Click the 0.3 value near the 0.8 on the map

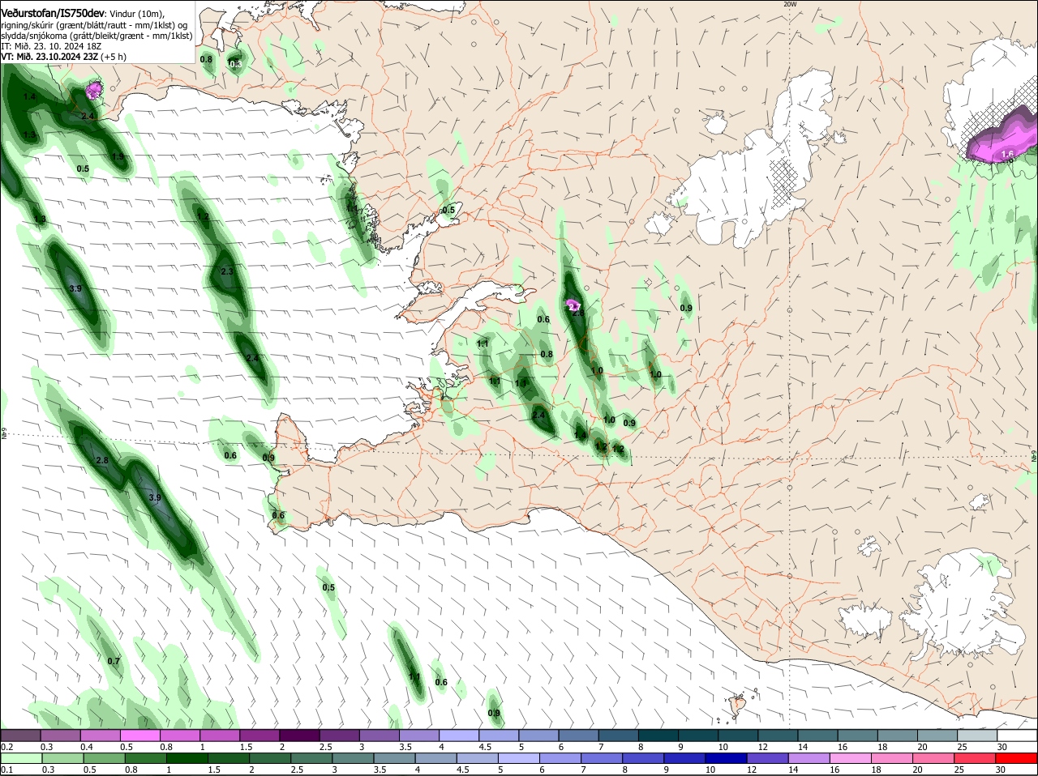236,64
